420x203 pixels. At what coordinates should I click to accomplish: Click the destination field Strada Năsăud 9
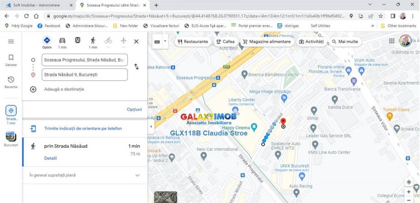[84, 75]
